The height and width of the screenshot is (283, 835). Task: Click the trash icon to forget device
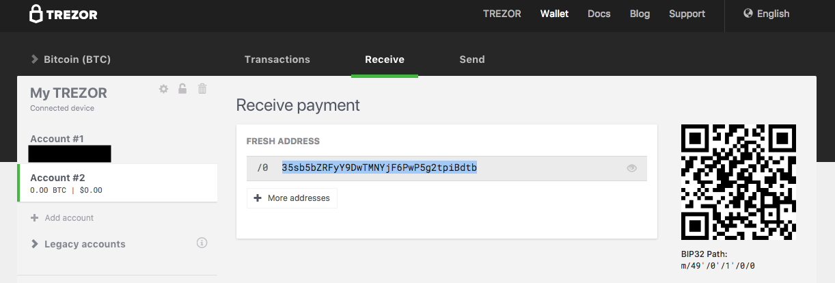click(202, 89)
